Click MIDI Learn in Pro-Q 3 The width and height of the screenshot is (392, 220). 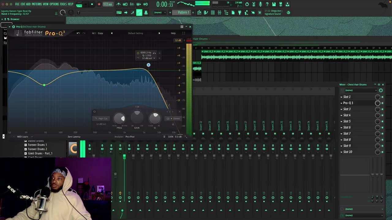pyautogui.click(x=22, y=137)
